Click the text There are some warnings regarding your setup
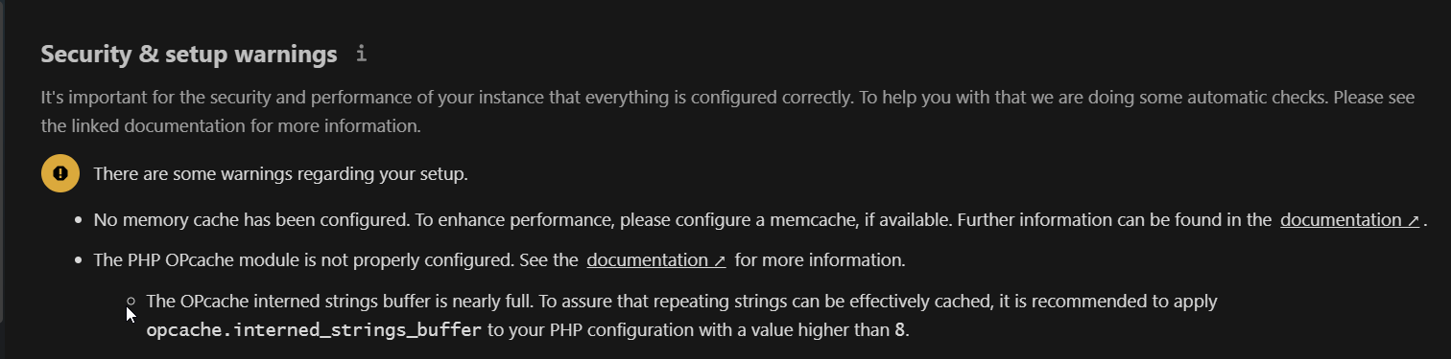1451x359 pixels. [x=280, y=174]
